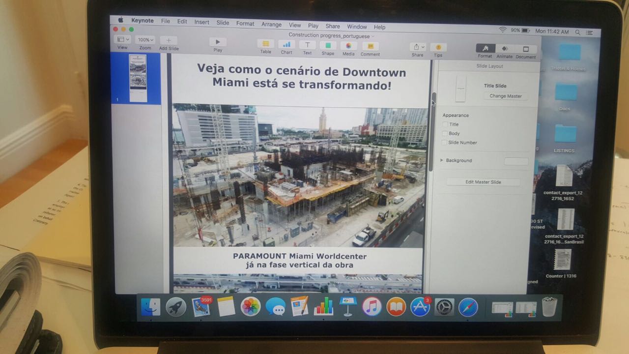This screenshot has width=629, height=354.
Task: Select slide 1 thumbnail in navigator
Action: [x=138, y=78]
